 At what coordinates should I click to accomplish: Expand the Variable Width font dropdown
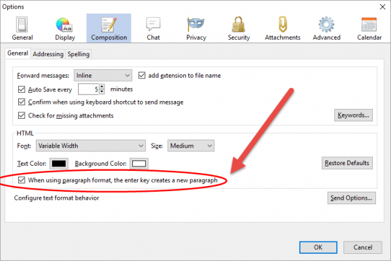click(91, 146)
